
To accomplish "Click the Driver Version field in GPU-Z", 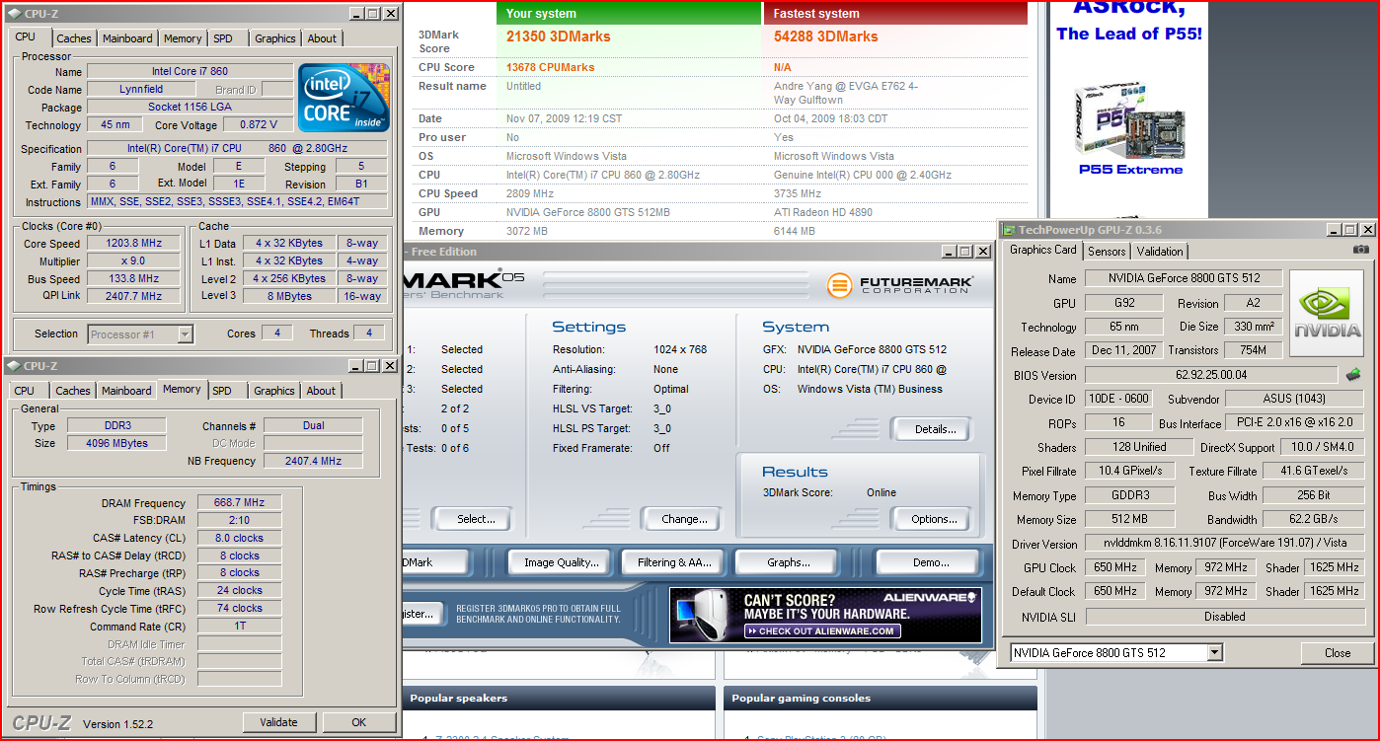I will [1225, 544].
